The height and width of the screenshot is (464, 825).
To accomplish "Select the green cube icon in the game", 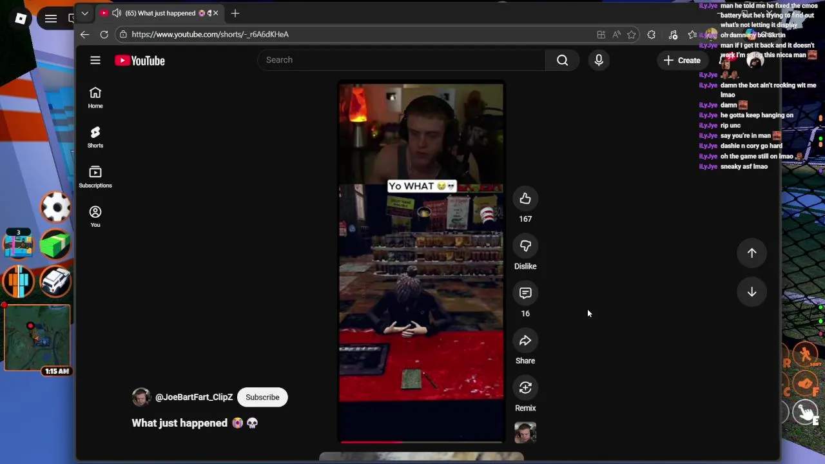I will [55, 244].
